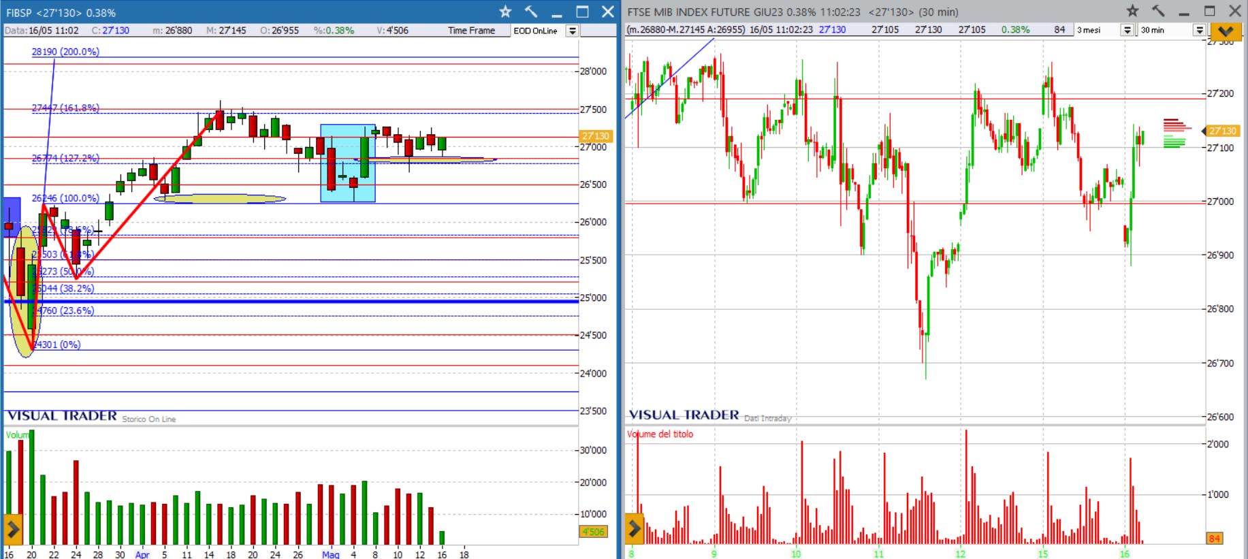Open the 30 min interval dropdown
Image resolution: width=1248 pixels, height=559 pixels.
coord(1200,30)
